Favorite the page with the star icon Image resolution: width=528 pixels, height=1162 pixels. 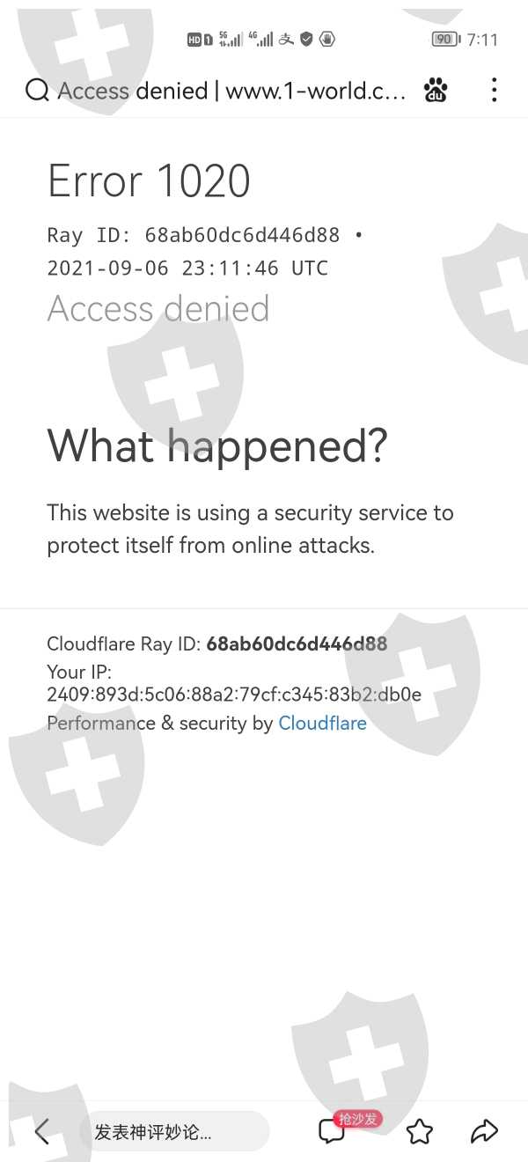pyautogui.click(x=420, y=1131)
